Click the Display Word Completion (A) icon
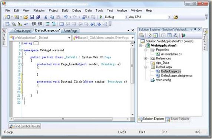Viewport: 212px width, 139px height. [x=26, y=24]
